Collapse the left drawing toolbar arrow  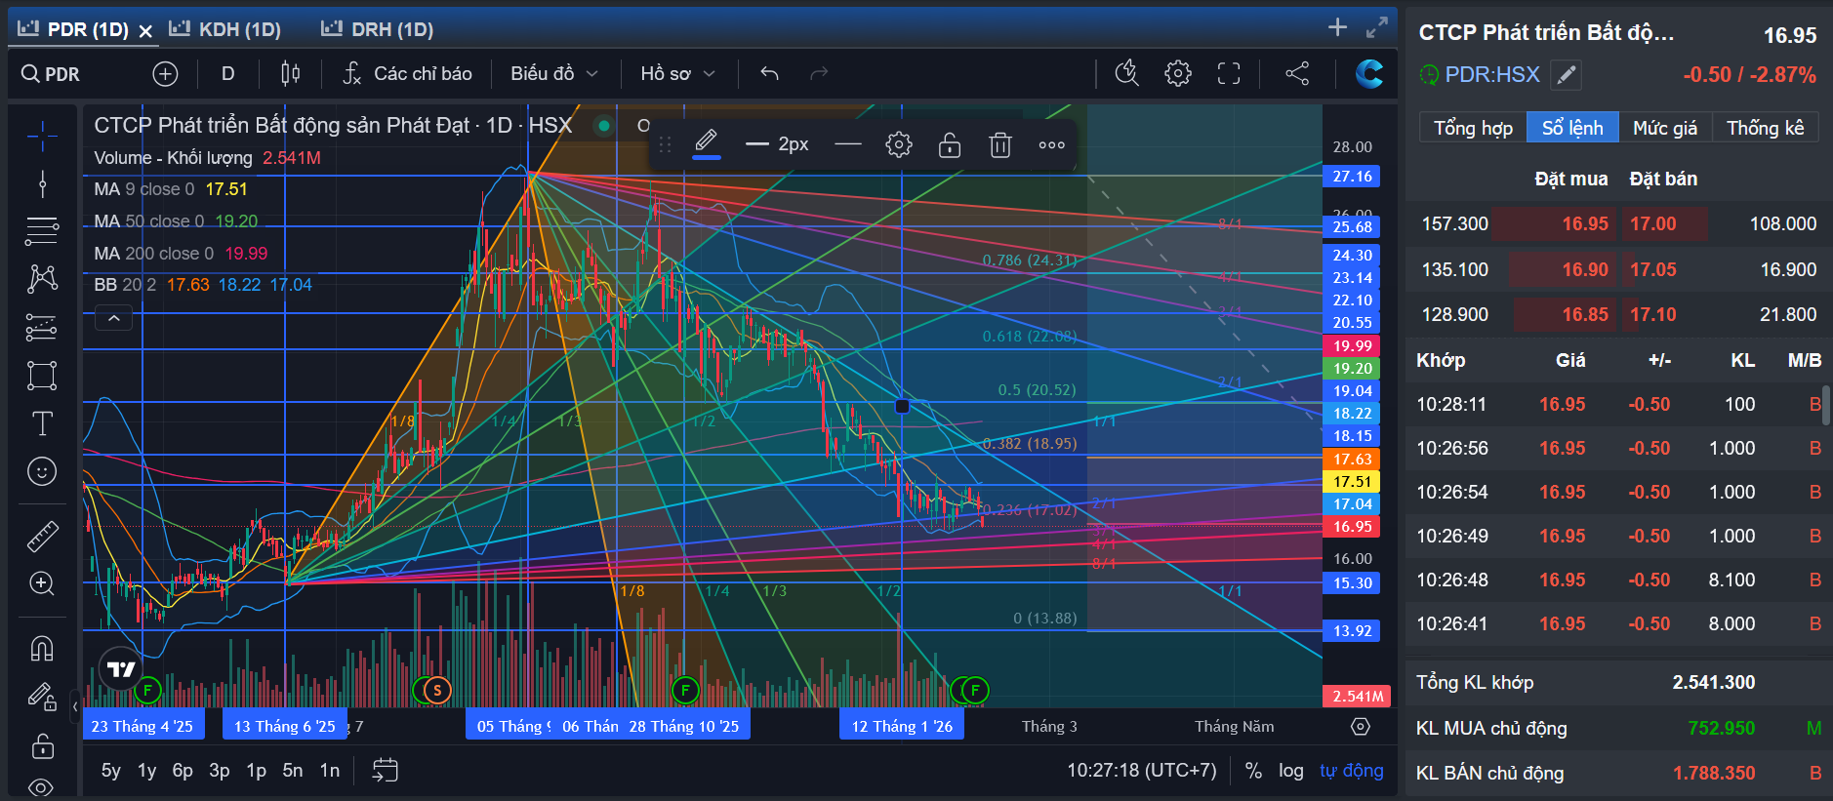(75, 706)
